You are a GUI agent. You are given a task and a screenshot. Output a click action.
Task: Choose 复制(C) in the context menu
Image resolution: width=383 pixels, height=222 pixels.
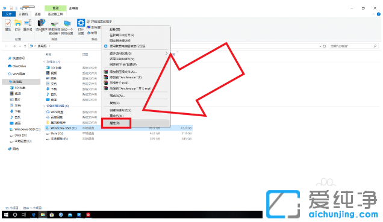[135, 103]
